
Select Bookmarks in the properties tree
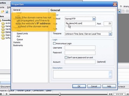tap(18, 45)
